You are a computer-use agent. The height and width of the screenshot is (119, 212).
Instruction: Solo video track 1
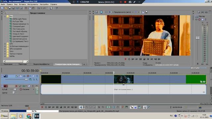pos(37,76)
